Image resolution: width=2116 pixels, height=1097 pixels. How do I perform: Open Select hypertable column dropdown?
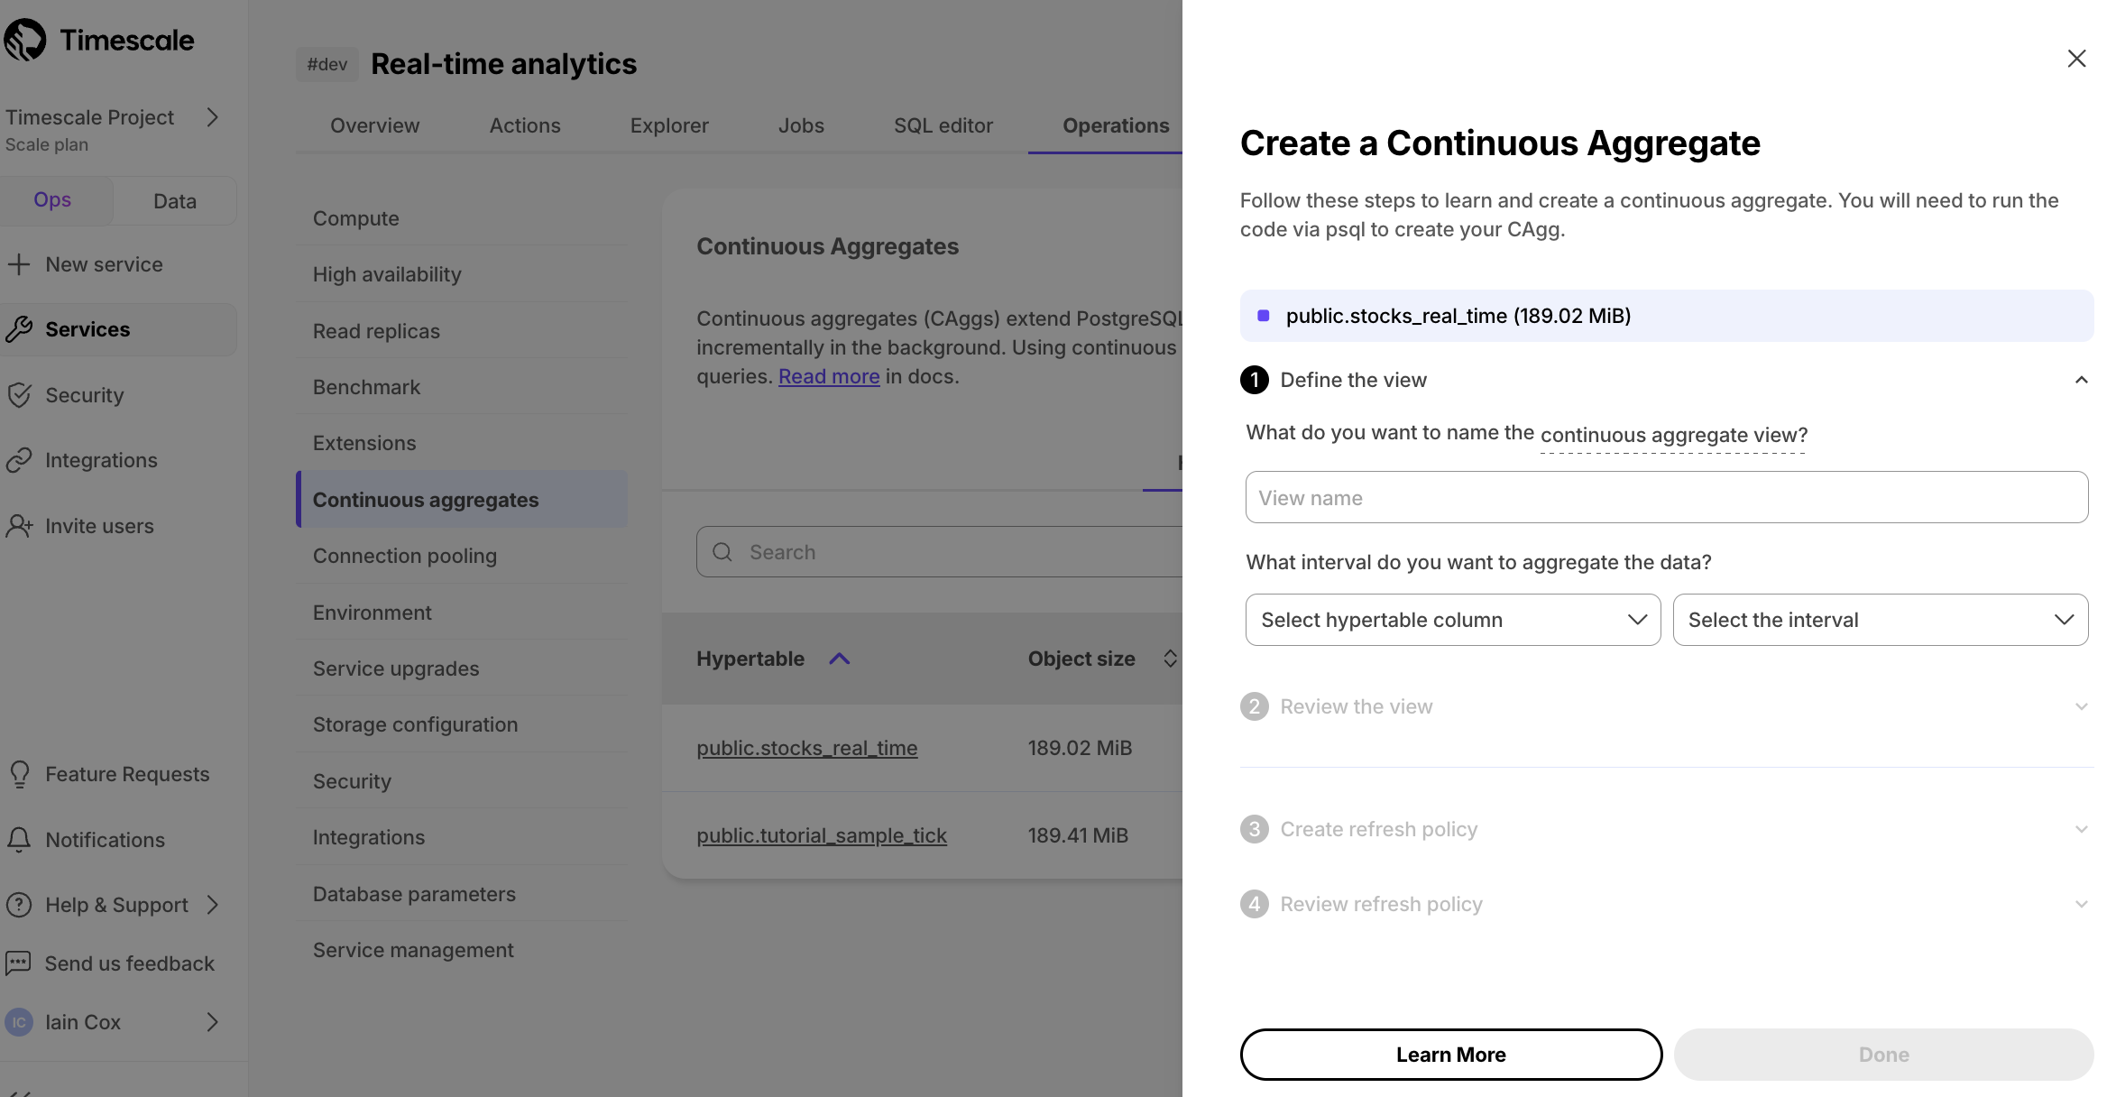pyautogui.click(x=1453, y=620)
